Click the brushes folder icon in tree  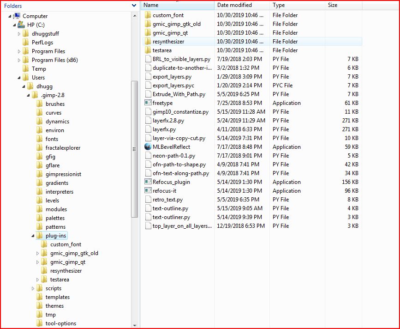tap(40, 104)
